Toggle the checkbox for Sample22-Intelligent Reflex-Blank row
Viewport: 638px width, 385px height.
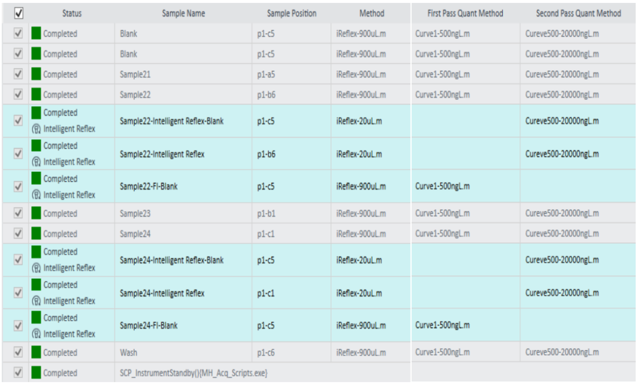tap(18, 120)
